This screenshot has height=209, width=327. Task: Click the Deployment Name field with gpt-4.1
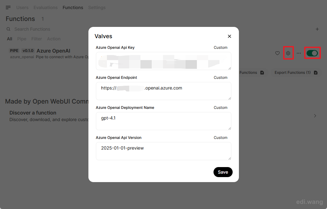point(164,121)
